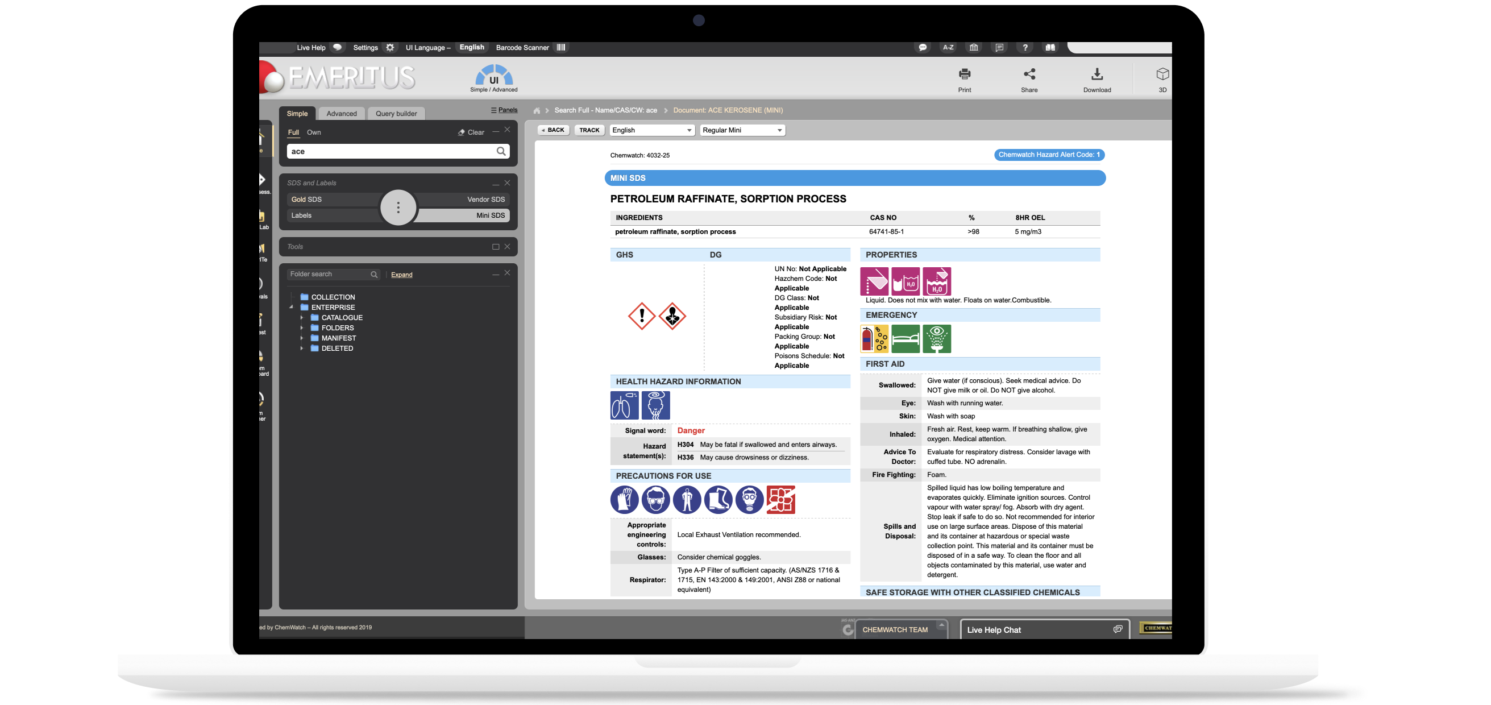Click the search magnifier in the ace field
Viewport: 1491px width, 705px height.
tap(501, 151)
